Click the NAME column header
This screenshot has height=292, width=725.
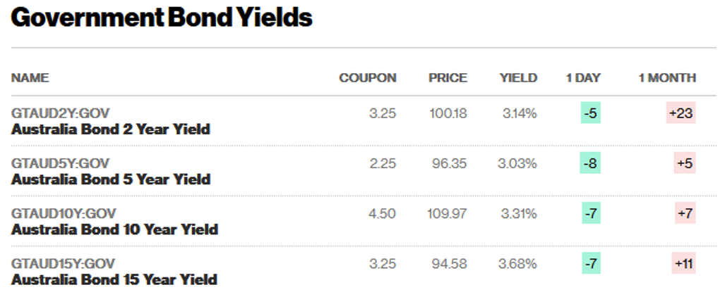pyautogui.click(x=30, y=77)
